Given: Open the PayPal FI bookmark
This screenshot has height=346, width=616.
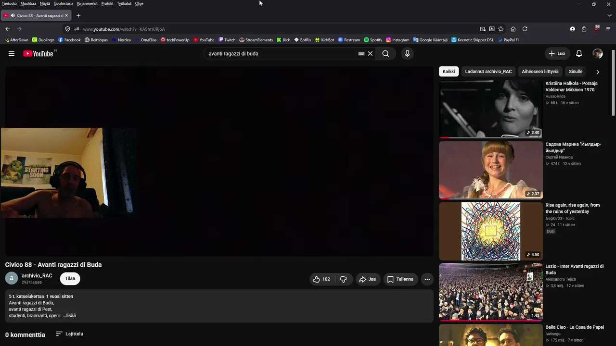Looking at the screenshot, I should click(508, 40).
